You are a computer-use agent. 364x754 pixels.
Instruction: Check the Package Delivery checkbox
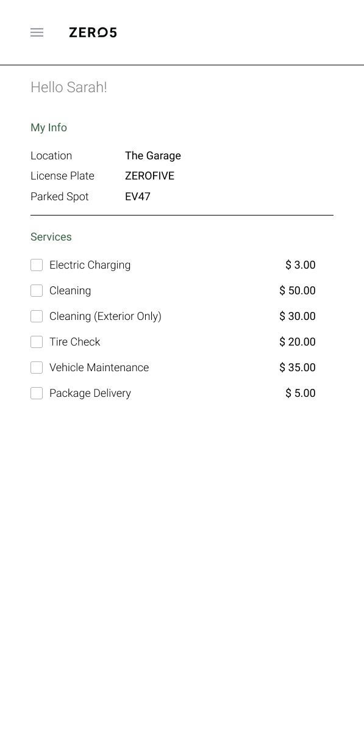coord(37,393)
